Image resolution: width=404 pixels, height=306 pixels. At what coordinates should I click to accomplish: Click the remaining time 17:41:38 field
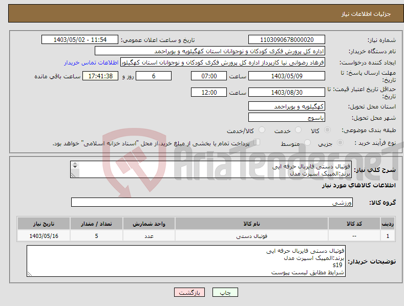[100, 76]
